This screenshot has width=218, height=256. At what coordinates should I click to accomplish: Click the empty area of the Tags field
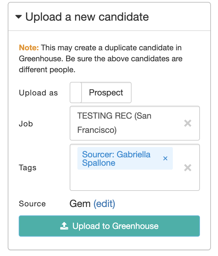point(129,181)
